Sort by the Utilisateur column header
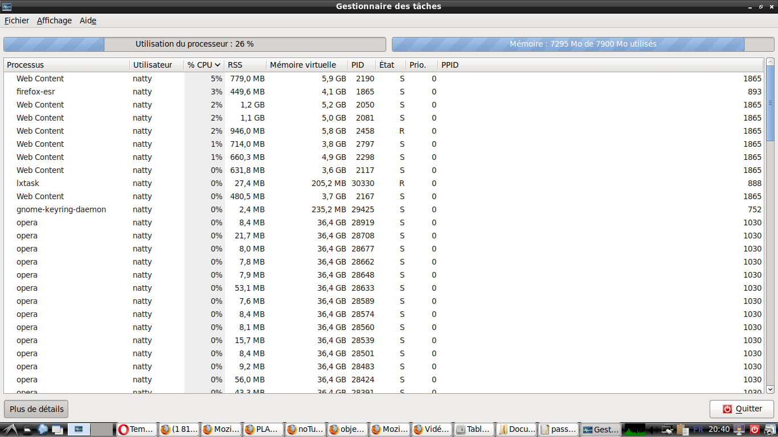This screenshot has height=437, width=778. coord(157,65)
